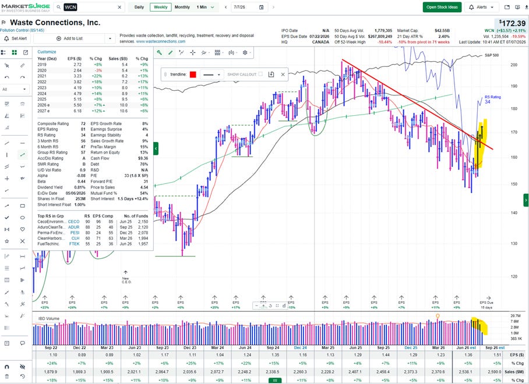The image size is (529, 384).
Task: Open www.wasteconnections.com link
Action: point(161,41)
